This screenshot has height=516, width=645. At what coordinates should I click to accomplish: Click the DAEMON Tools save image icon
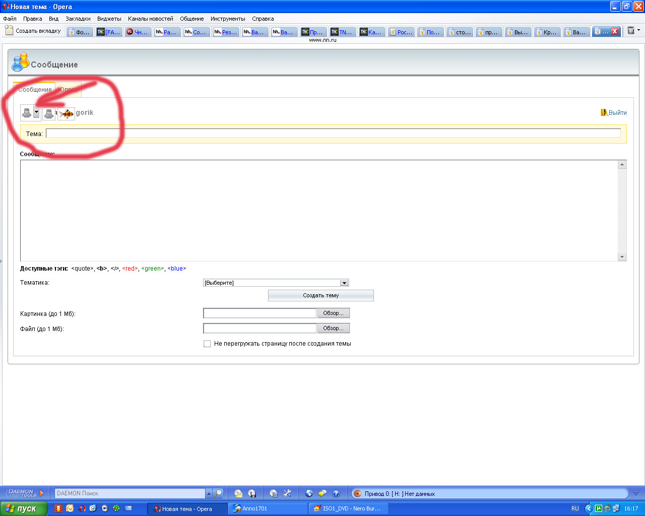[x=252, y=493]
